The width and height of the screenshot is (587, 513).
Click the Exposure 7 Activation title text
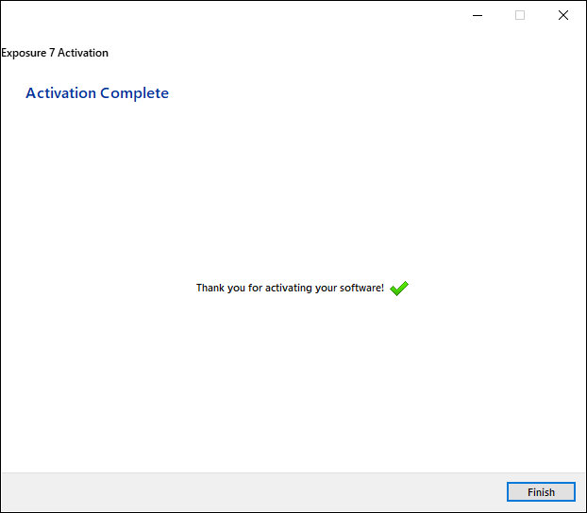pyautogui.click(x=55, y=53)
